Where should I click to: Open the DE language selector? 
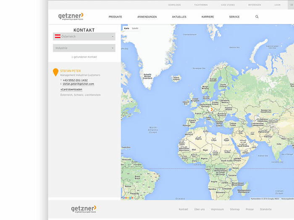tap(291, 5)
